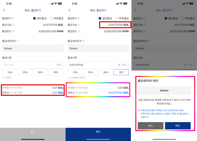Viewport: 197px width, 141px height.
Task: Choose 10% amount on left screen
Action: (10, 72)
